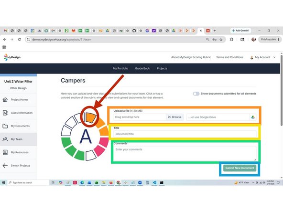Toggle Show documents submitted for all elements
This screenshot has height=212, width=283.
(x=196, y=94)
